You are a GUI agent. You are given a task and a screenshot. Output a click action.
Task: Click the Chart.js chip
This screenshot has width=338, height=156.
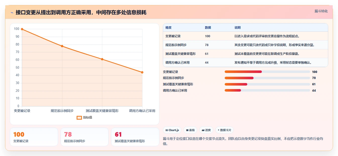click(x=172, y=130)
